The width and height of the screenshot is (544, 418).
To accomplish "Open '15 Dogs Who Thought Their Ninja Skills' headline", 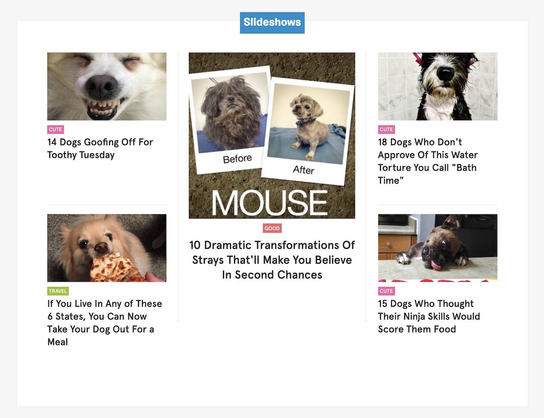I will point(429,316).
